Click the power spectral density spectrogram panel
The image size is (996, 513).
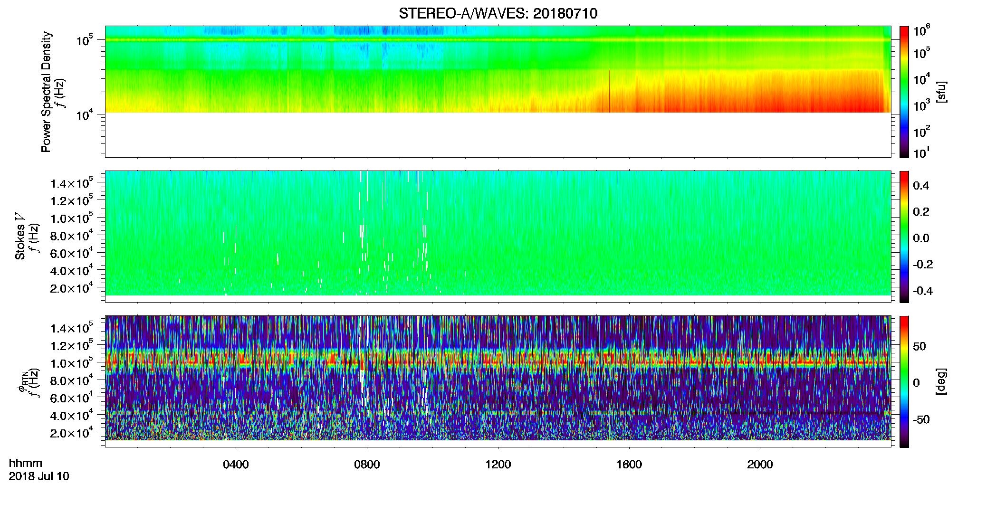tap(498, 91)
